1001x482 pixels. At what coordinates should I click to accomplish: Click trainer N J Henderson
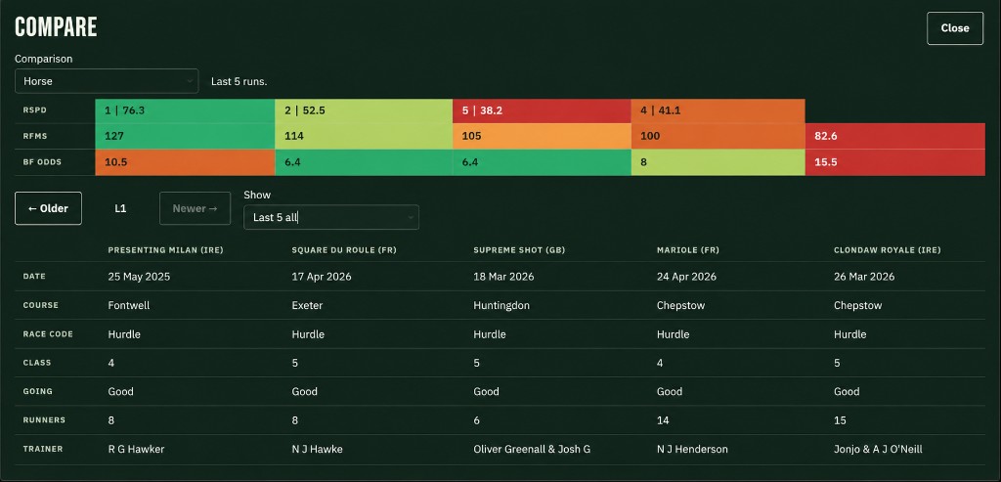pyautogui.click(x=692, y=449)
